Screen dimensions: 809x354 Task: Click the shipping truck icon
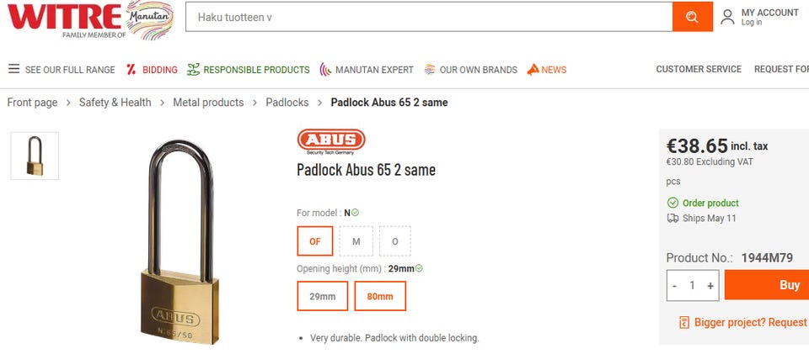(672, 218)
